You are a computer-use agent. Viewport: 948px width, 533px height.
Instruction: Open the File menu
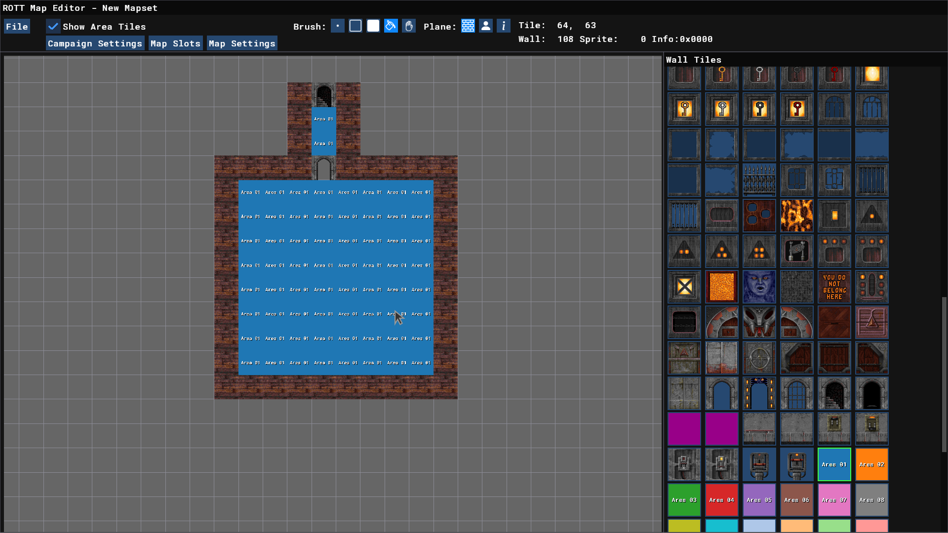[17, 27]
